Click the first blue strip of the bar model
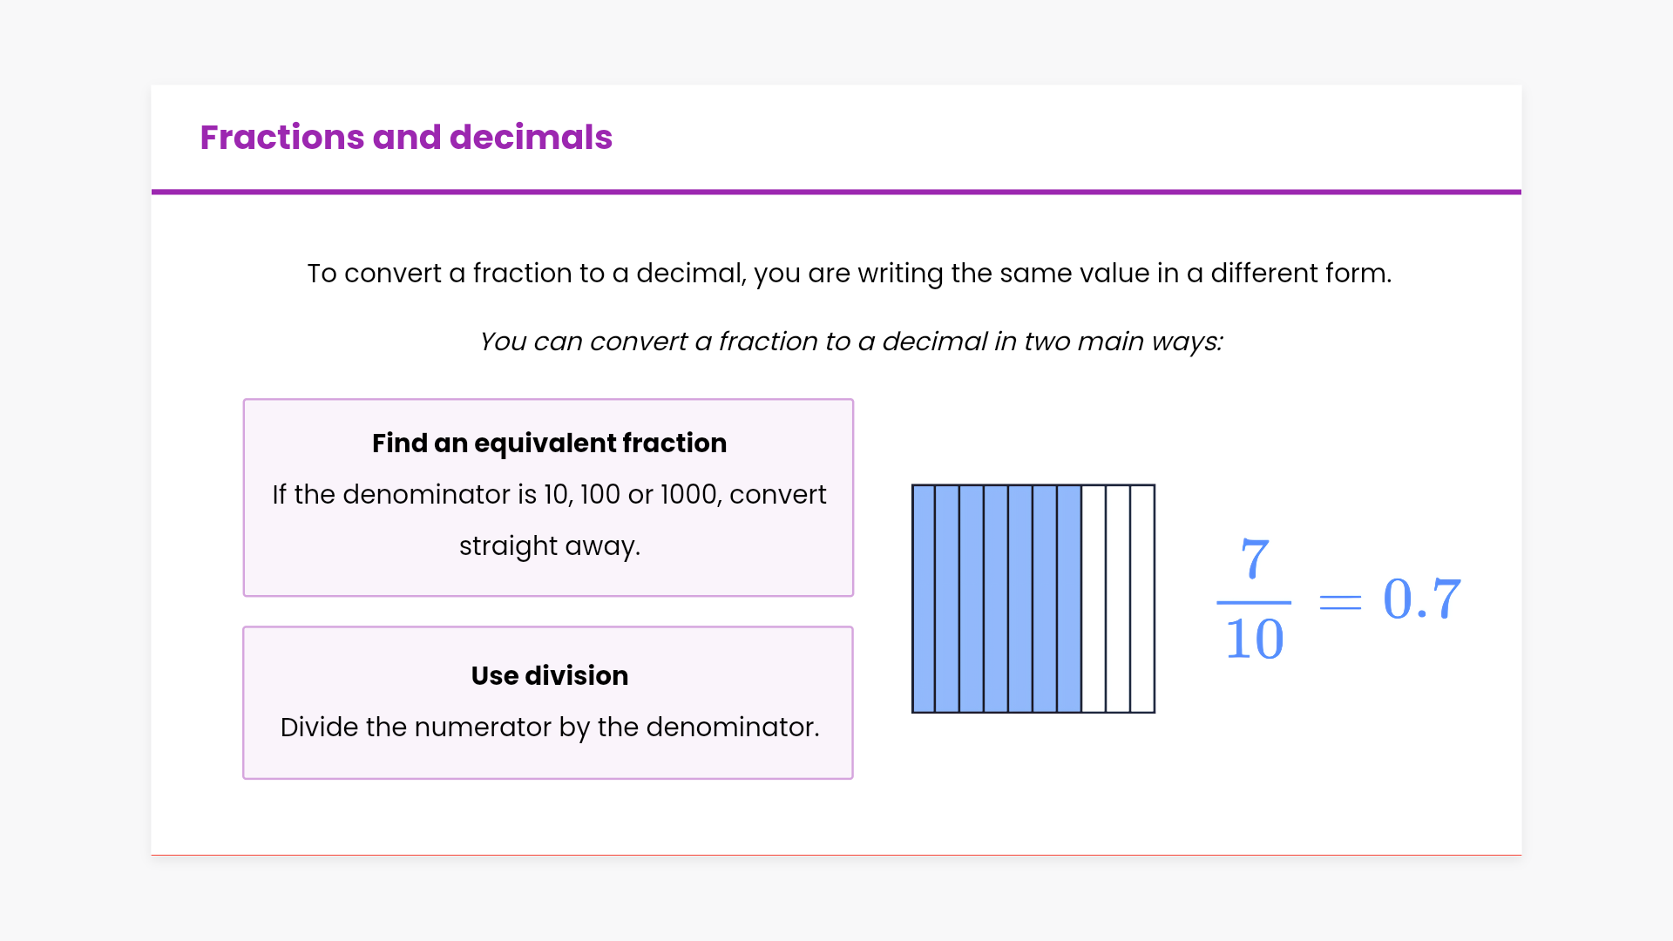1673x941 pixels. pyautogui.click(x=924, y=599)
